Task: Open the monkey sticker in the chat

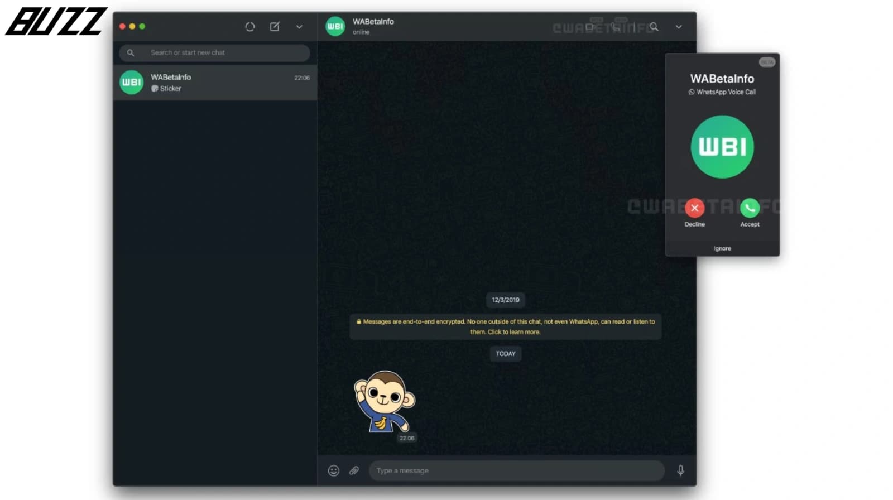Action: click(x=385, y=402)
